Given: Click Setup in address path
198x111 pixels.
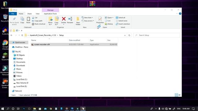Looking at the screenshot, I should 61,35.
